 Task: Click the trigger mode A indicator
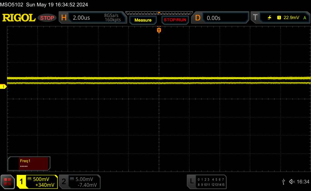(x=305, y=18)
